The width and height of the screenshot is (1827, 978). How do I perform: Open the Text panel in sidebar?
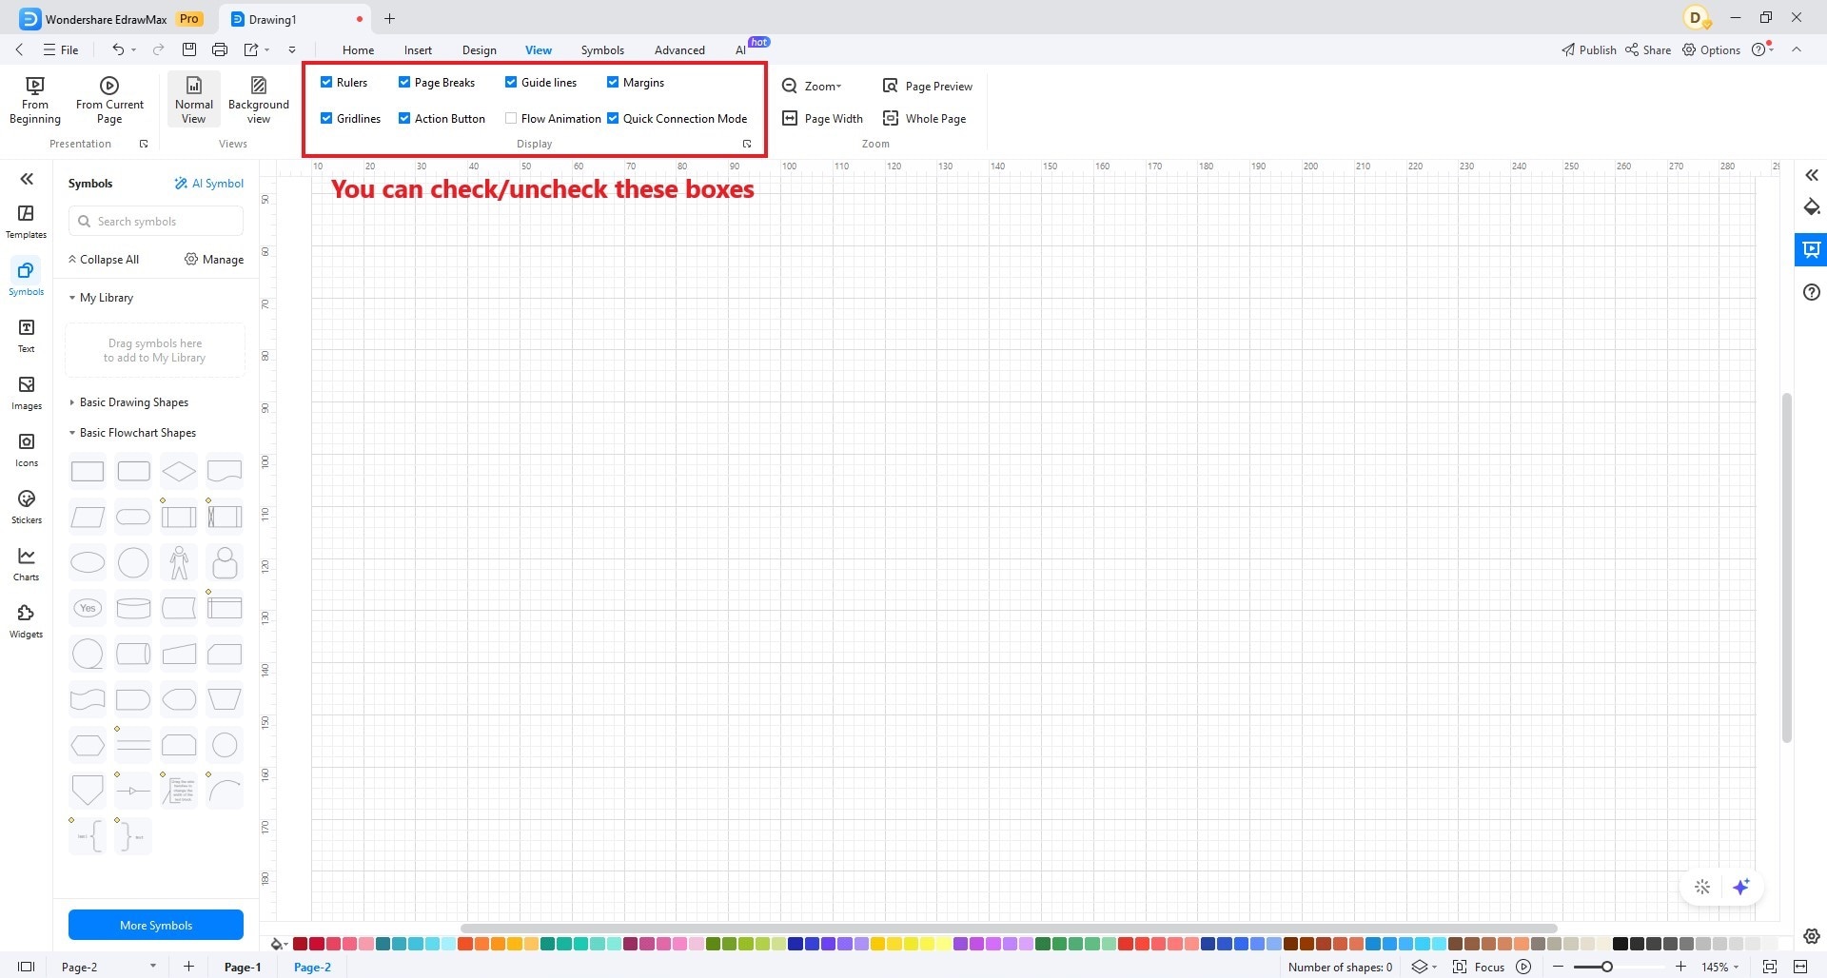pos(26,335)
